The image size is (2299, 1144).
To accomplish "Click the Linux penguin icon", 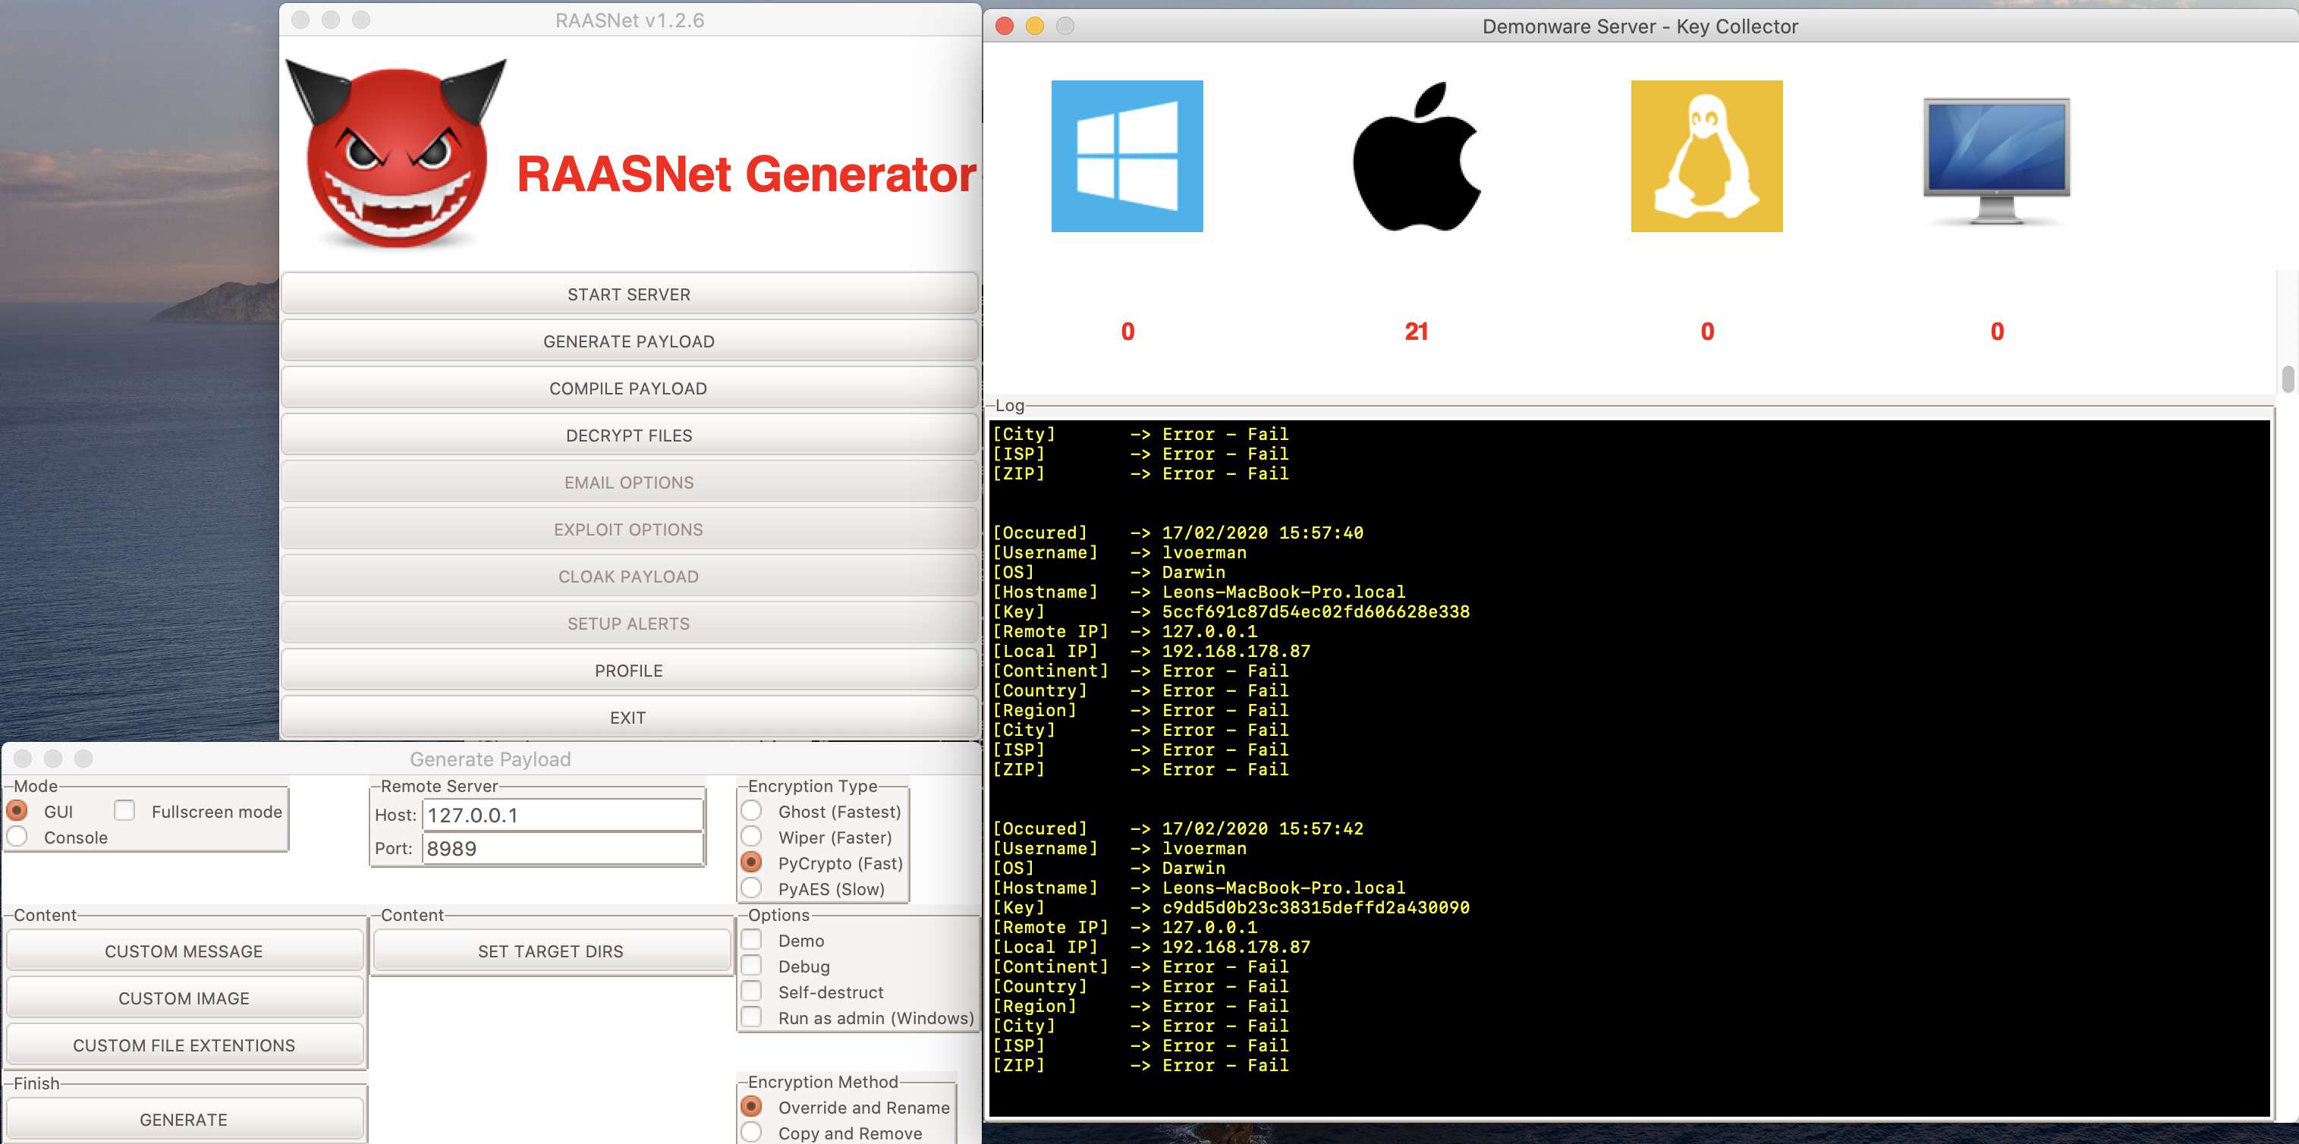I will pos(1706,154).
